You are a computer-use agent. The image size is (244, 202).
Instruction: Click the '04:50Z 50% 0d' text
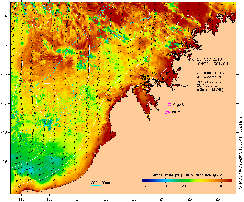(213, 64)
